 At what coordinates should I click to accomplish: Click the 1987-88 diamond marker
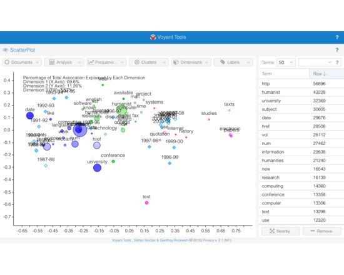(46, 166)
